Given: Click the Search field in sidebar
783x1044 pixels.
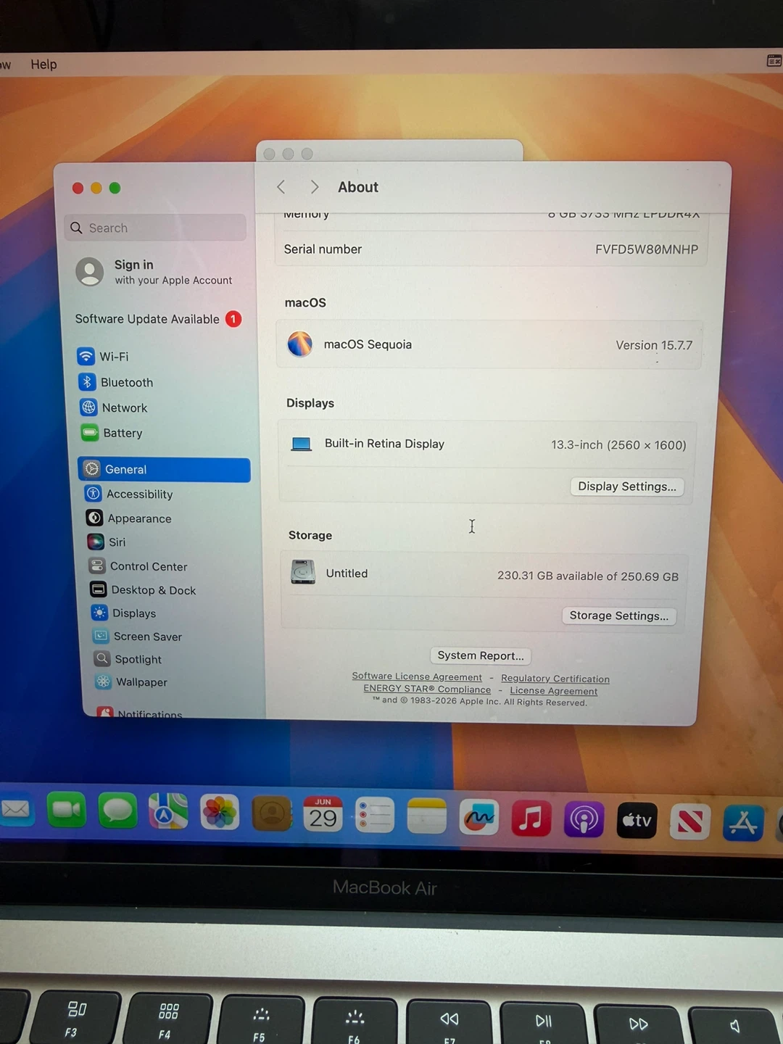Looking at the screenshot, I should [155, 228].
